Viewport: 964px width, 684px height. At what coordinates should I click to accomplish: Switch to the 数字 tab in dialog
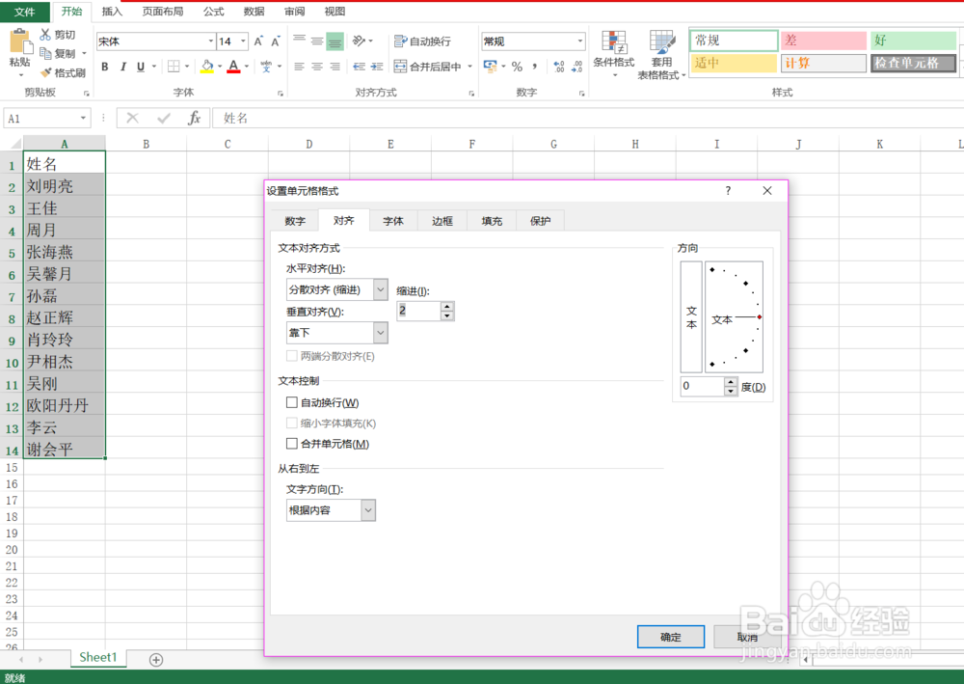(x=295, y=221)
